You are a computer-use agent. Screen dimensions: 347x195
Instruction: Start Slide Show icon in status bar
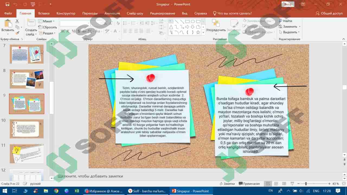292,184
